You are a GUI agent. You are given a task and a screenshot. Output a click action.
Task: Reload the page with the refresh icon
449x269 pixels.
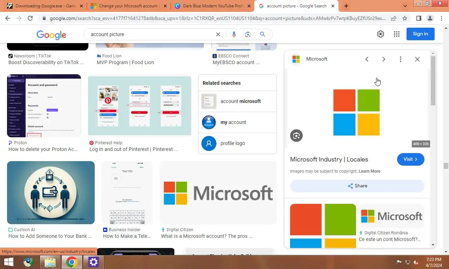point(30,19)
